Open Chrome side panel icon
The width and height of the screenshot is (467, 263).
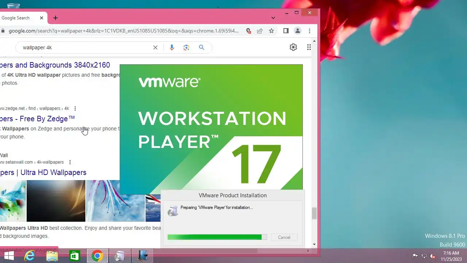(x=286, y=31)
